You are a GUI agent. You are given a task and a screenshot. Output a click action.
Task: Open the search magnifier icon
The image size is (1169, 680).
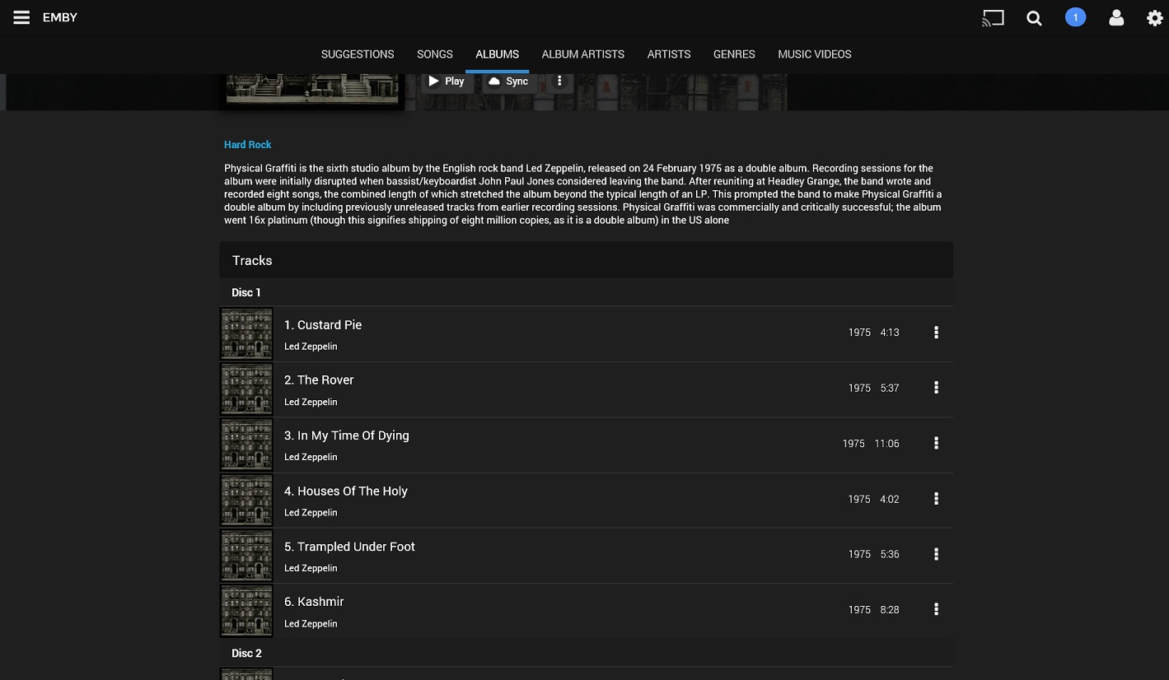1034,18
